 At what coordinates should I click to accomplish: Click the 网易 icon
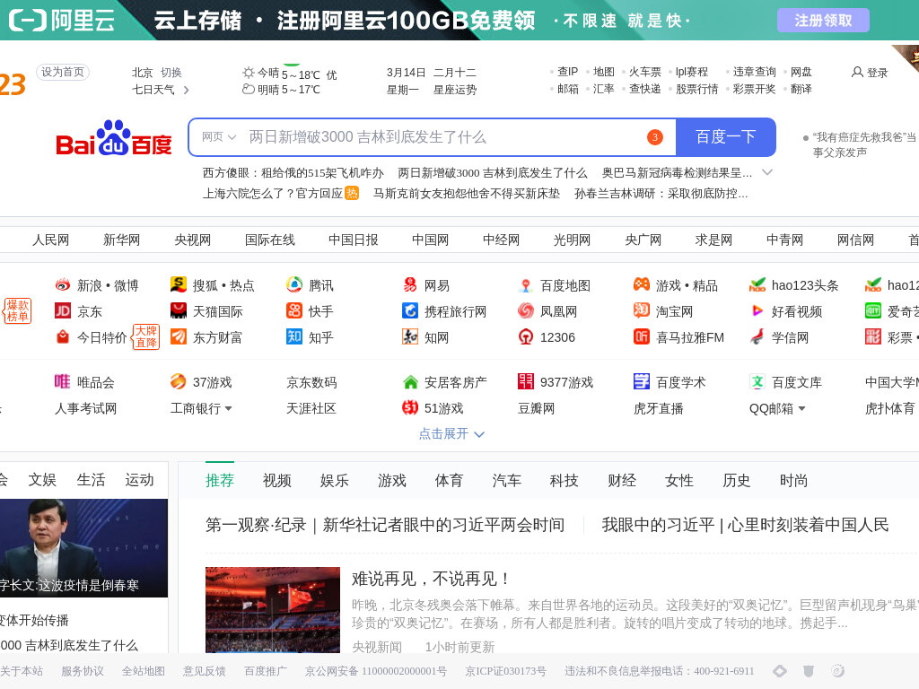click(x=409, y=284)
